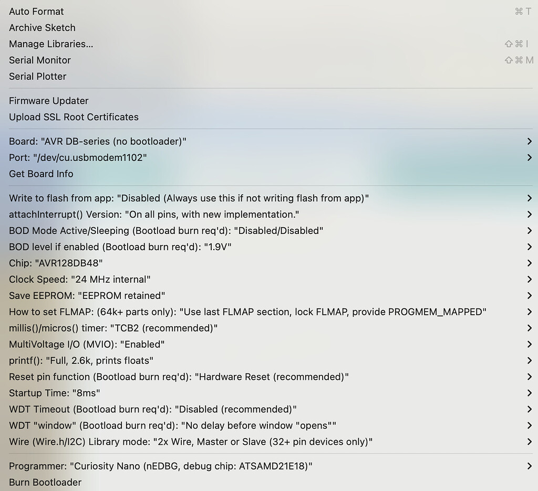
Task: Click Burn Bootloader
Action: coord(269,482)
